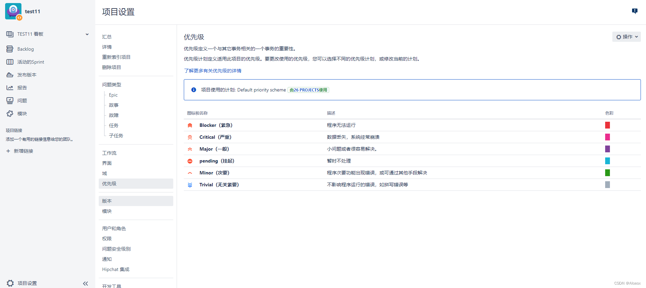Open 界面 screens settings

click(x=107, y=163)
